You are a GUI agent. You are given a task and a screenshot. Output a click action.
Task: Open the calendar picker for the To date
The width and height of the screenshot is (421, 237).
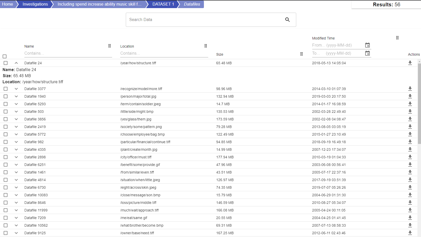[367, 53]
